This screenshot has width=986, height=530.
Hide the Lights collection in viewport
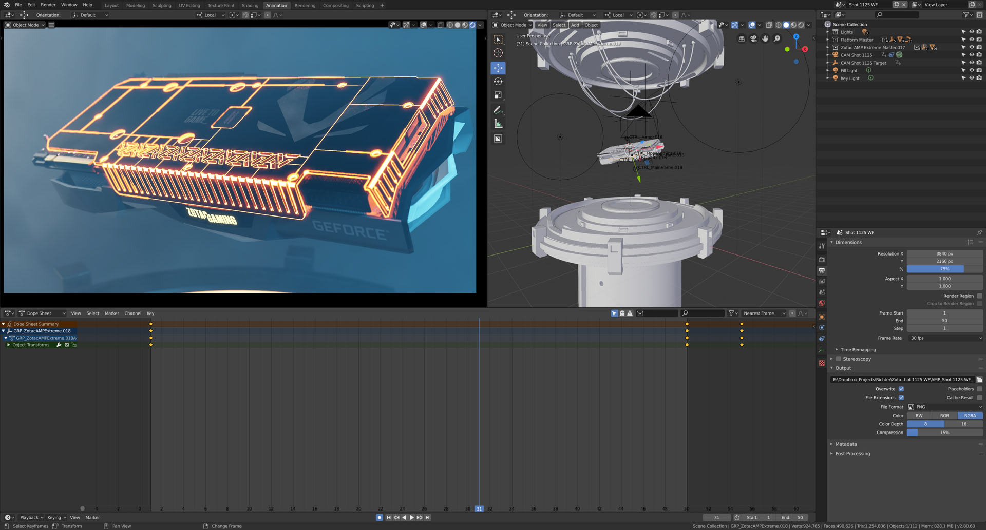[972, 32]
